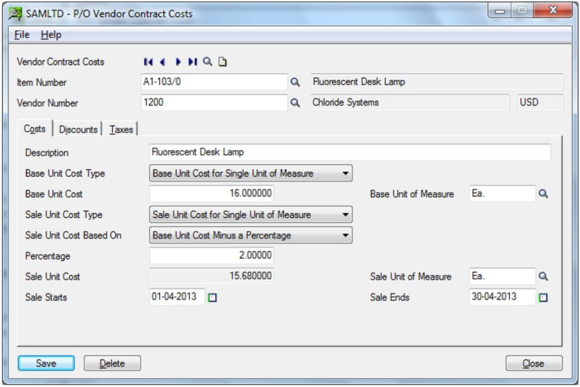The width and height of the screenshot is (580, 387).
Task: Click the Sale Starts date field
Action: pos(177,297)
